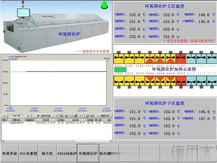Viewport: 217px width, 163px height.
Task: Click the upper-row first light-blue cooling fan block
Action: pos(191,59)
